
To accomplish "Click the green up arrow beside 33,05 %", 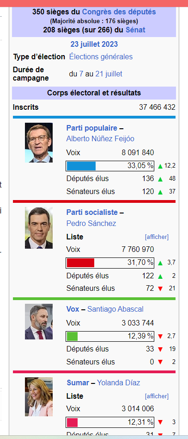I will pyautogui.click(x=160, y=166).
